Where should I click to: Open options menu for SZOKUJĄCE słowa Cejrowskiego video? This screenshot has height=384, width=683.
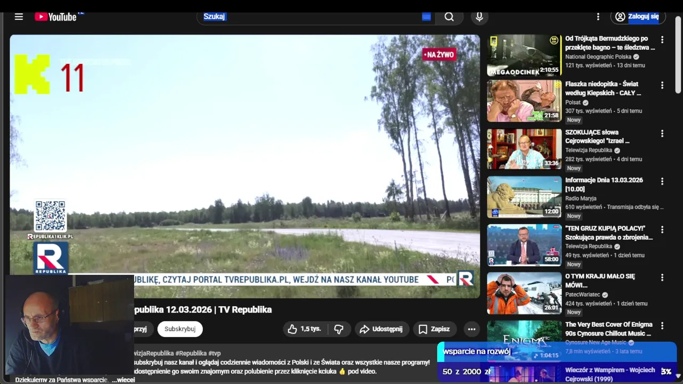pos(662,133)
